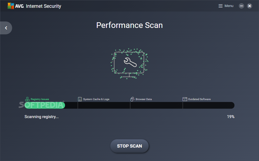Click the Registry Issues stage icon
259x161 pixels.
(x=27, y=99)
